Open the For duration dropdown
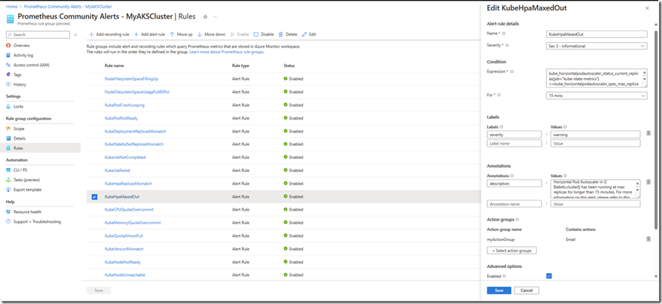This screenshot has width=662, height=304. (x=596, y=96)
